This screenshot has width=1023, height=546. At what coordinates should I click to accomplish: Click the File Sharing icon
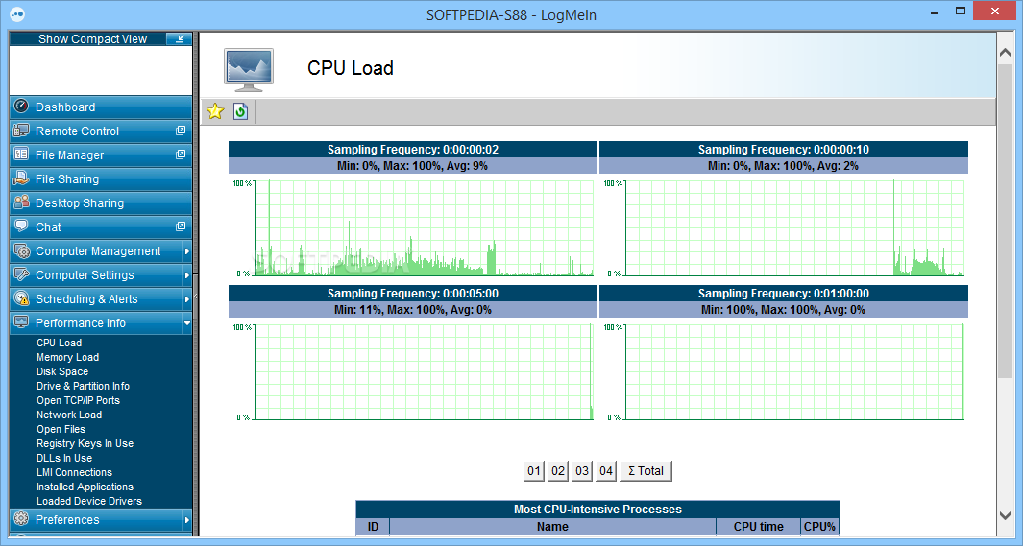(21, 178)
